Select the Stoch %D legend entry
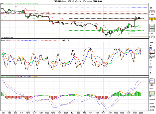156x114 pixels. pyautogui.click(x=14, y=40)
